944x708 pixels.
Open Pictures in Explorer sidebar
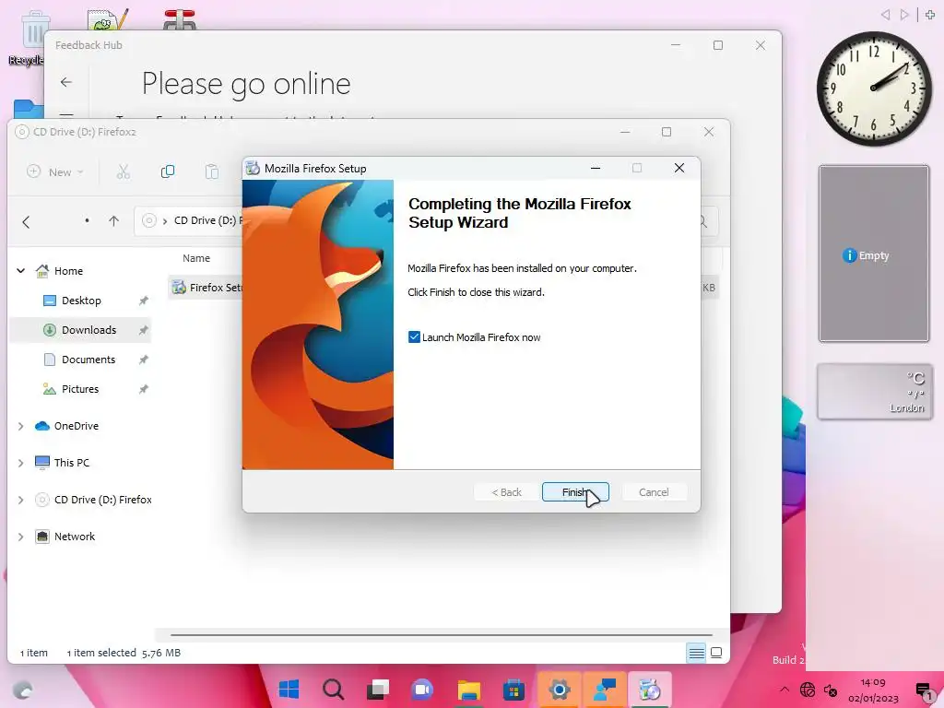(79, 389)
